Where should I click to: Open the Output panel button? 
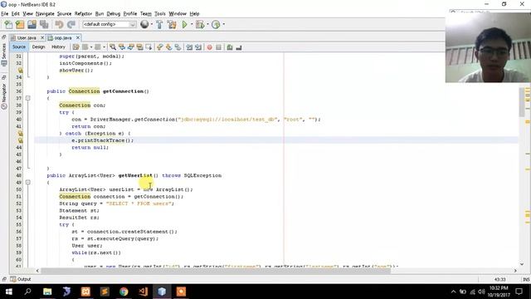point(21,279)
